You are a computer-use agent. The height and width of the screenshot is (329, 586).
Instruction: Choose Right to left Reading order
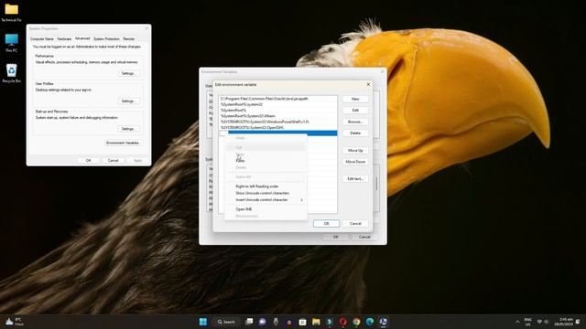[x=266, y=186]
